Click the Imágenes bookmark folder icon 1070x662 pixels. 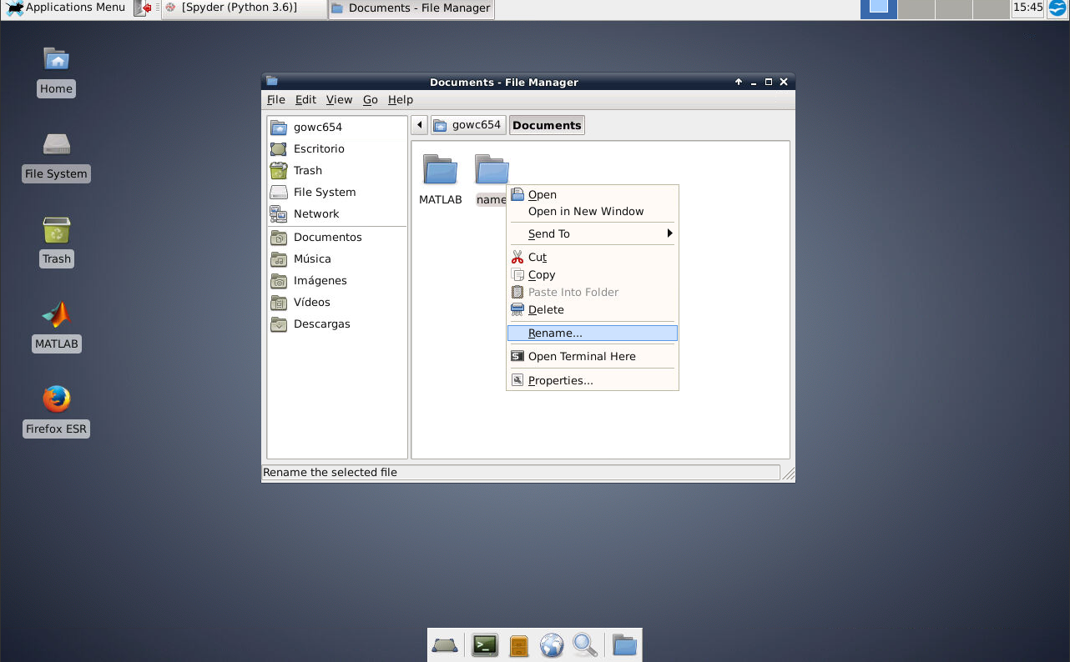pos(279,280)
